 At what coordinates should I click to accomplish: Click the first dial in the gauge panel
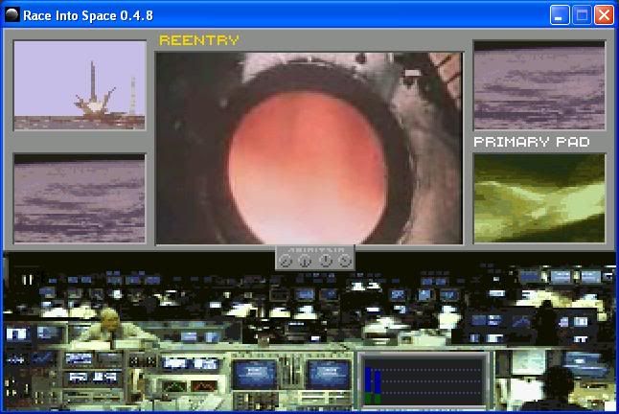[285, 261]
